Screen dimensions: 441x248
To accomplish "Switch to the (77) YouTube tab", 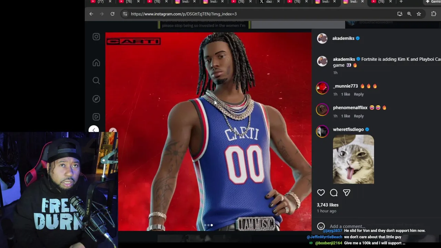I will tap(97, 2).
